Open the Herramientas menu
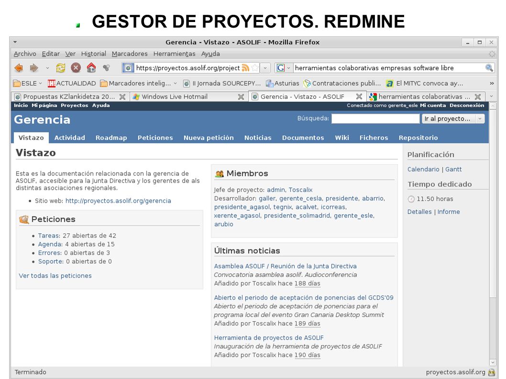The width and height of the screenshot is (506, 379). (x=174, y=54)
